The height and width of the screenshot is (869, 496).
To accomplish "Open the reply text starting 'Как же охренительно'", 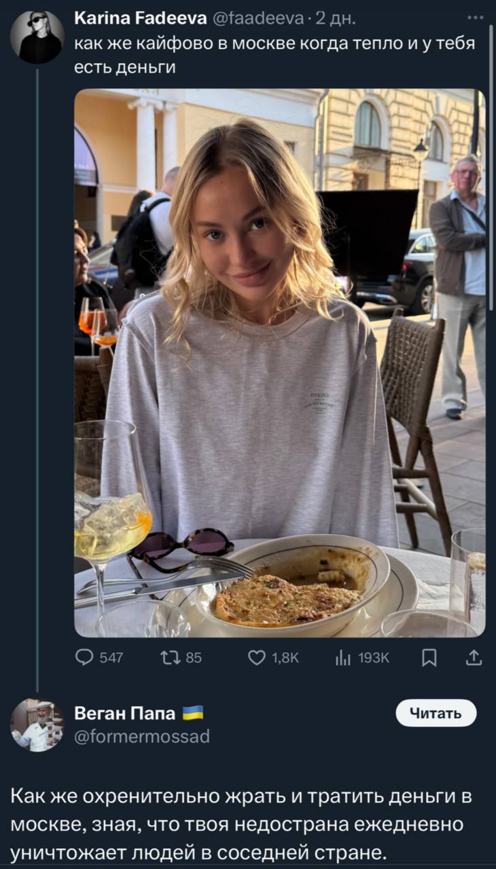I will 241,824.
